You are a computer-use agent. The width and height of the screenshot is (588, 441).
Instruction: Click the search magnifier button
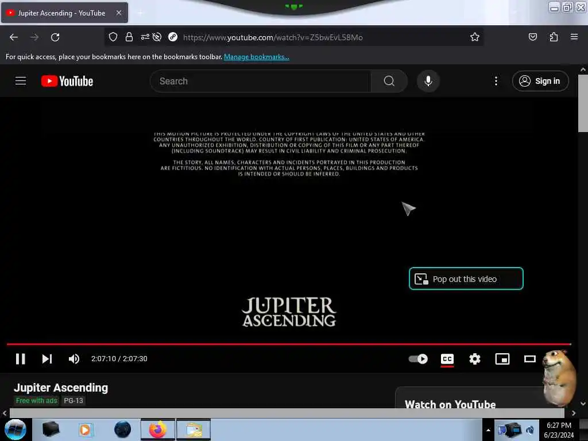[x=389, y=81]
